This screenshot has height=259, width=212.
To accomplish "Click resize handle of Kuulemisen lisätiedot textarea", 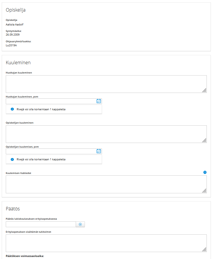I will point(204,191).
